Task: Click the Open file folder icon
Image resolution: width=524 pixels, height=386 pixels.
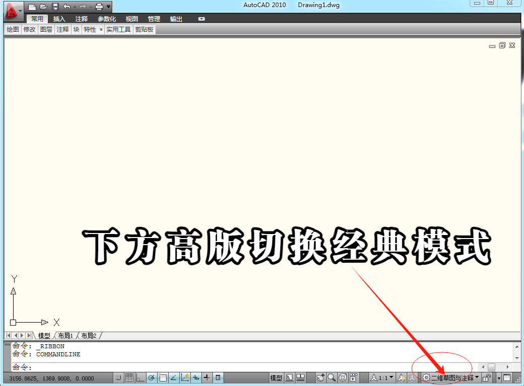Action: 44,7
